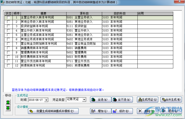Click the 顺序 column header

tap(16, 14)
